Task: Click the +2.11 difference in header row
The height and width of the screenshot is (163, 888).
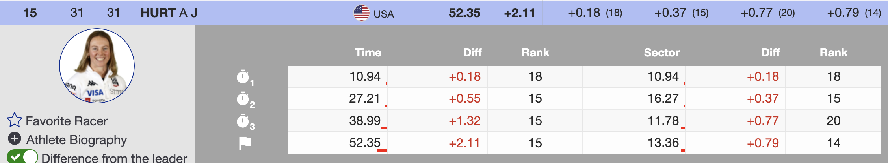Action: coord(520,13)
